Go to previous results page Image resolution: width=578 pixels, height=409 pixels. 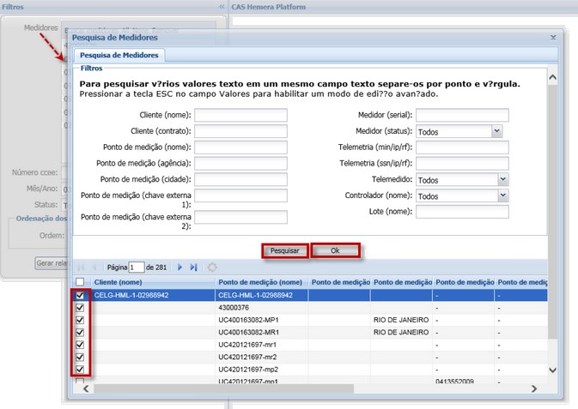coord(94,268)
